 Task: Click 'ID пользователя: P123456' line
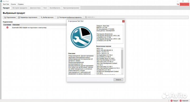tap(105, 29)
